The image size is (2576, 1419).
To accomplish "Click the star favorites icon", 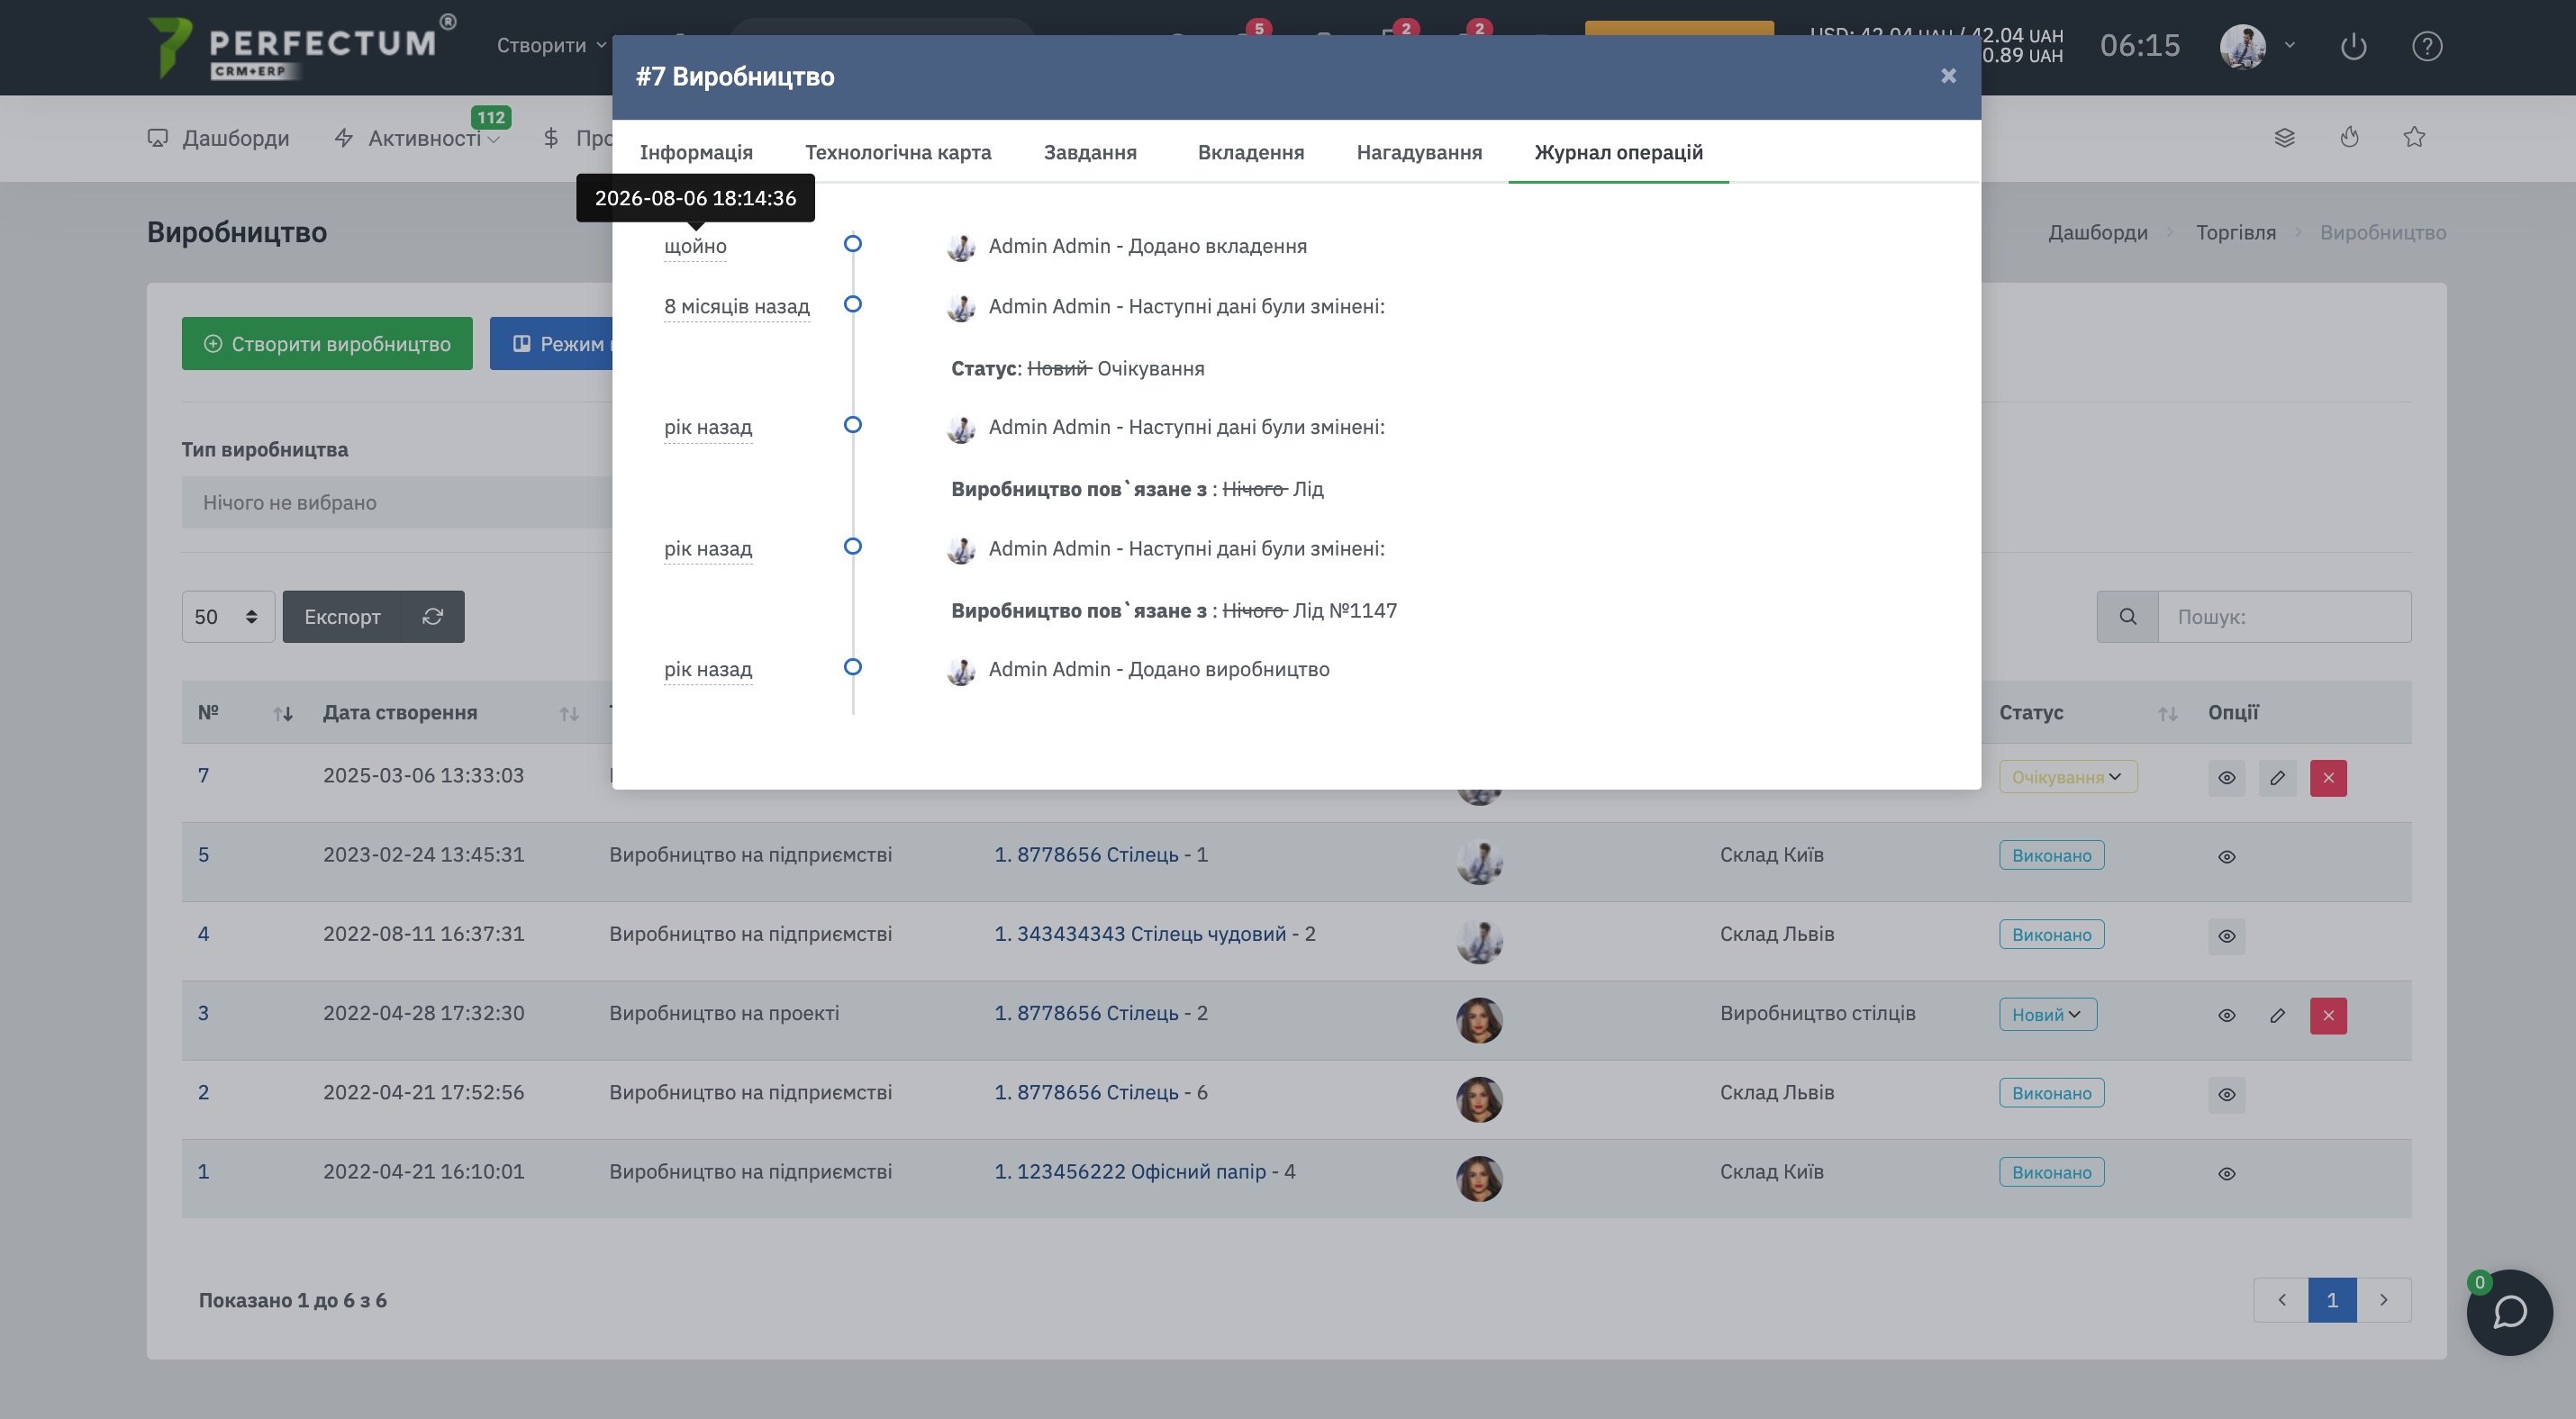I will click(x=2414, y=137).
